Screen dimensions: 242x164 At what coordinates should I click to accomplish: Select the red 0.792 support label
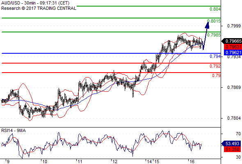click(215, 66)
